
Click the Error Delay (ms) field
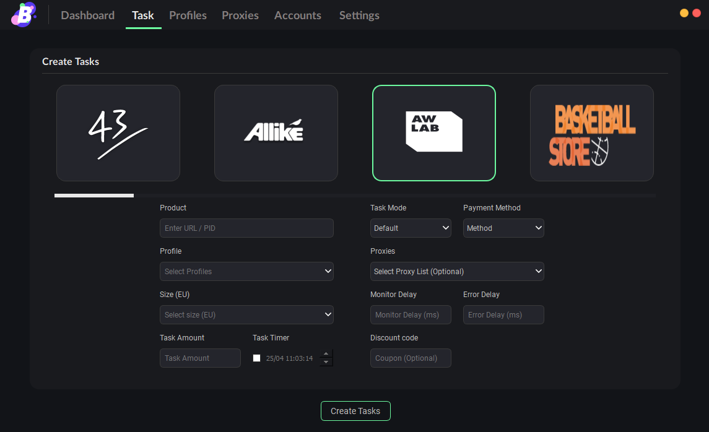point(503,315)
